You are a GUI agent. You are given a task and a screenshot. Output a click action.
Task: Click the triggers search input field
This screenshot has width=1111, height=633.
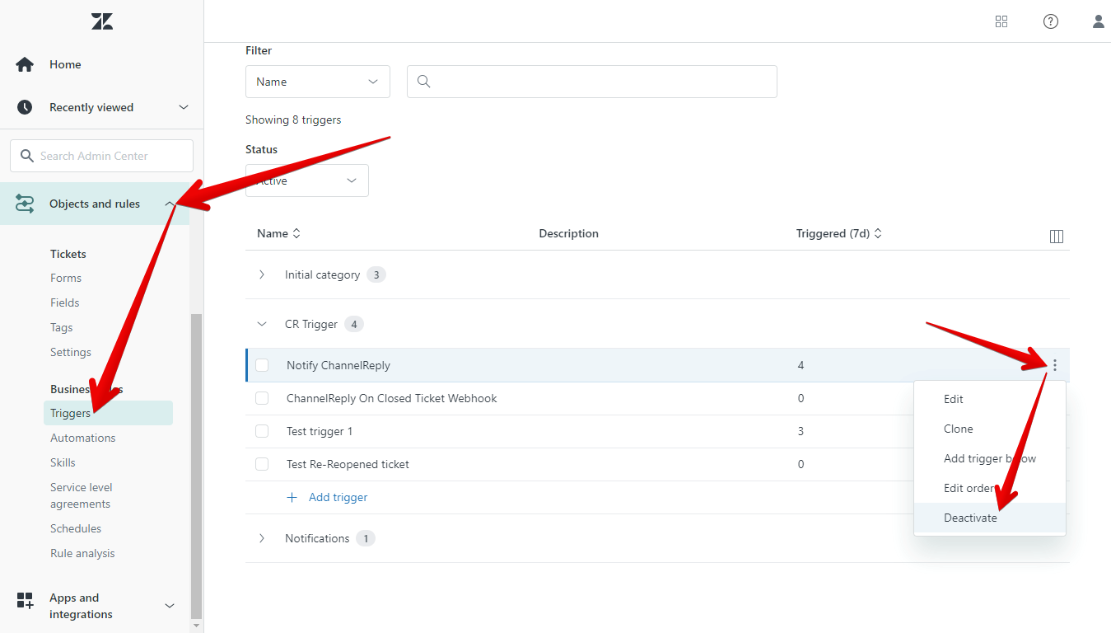pos(592,82)
